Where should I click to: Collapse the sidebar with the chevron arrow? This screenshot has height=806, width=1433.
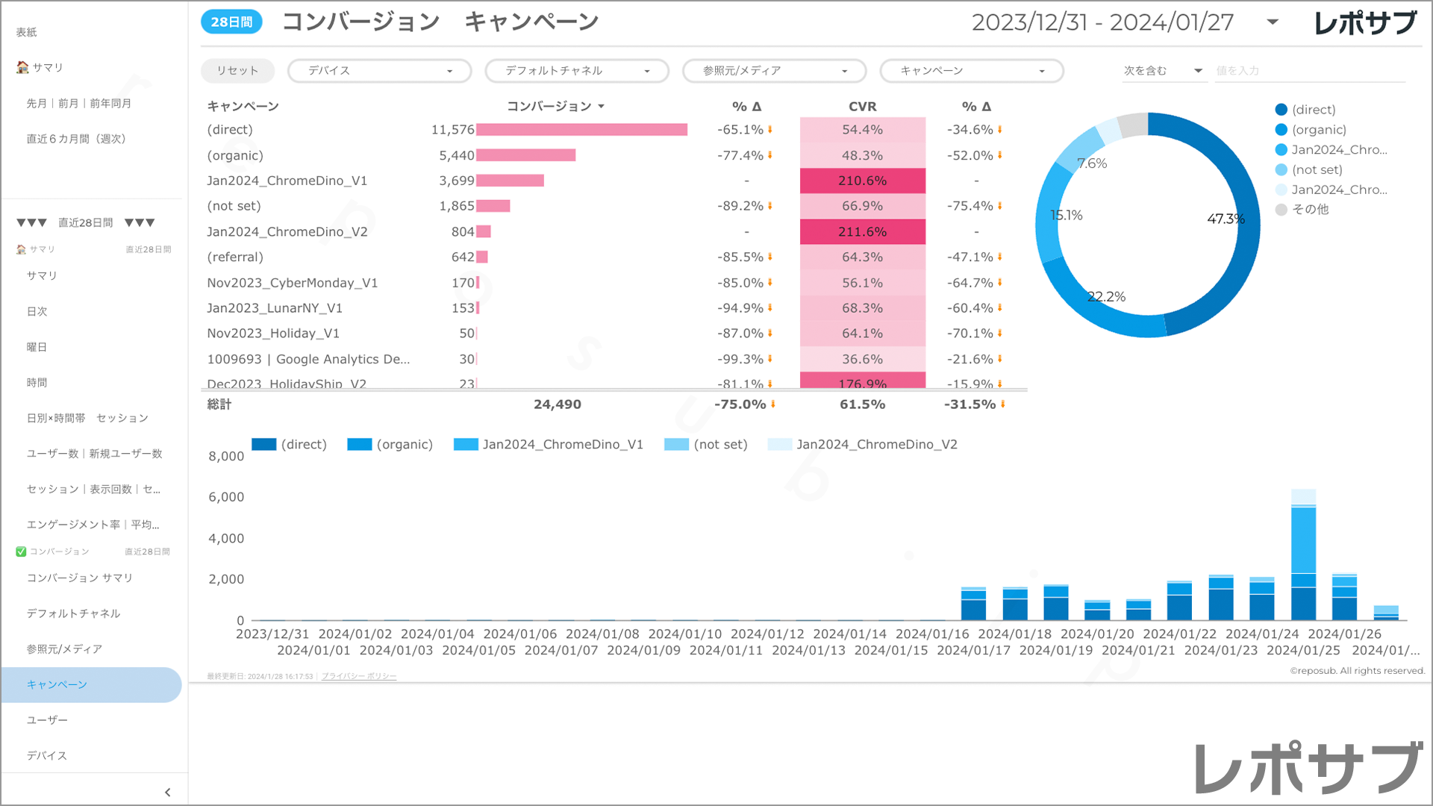click(167, 792)
